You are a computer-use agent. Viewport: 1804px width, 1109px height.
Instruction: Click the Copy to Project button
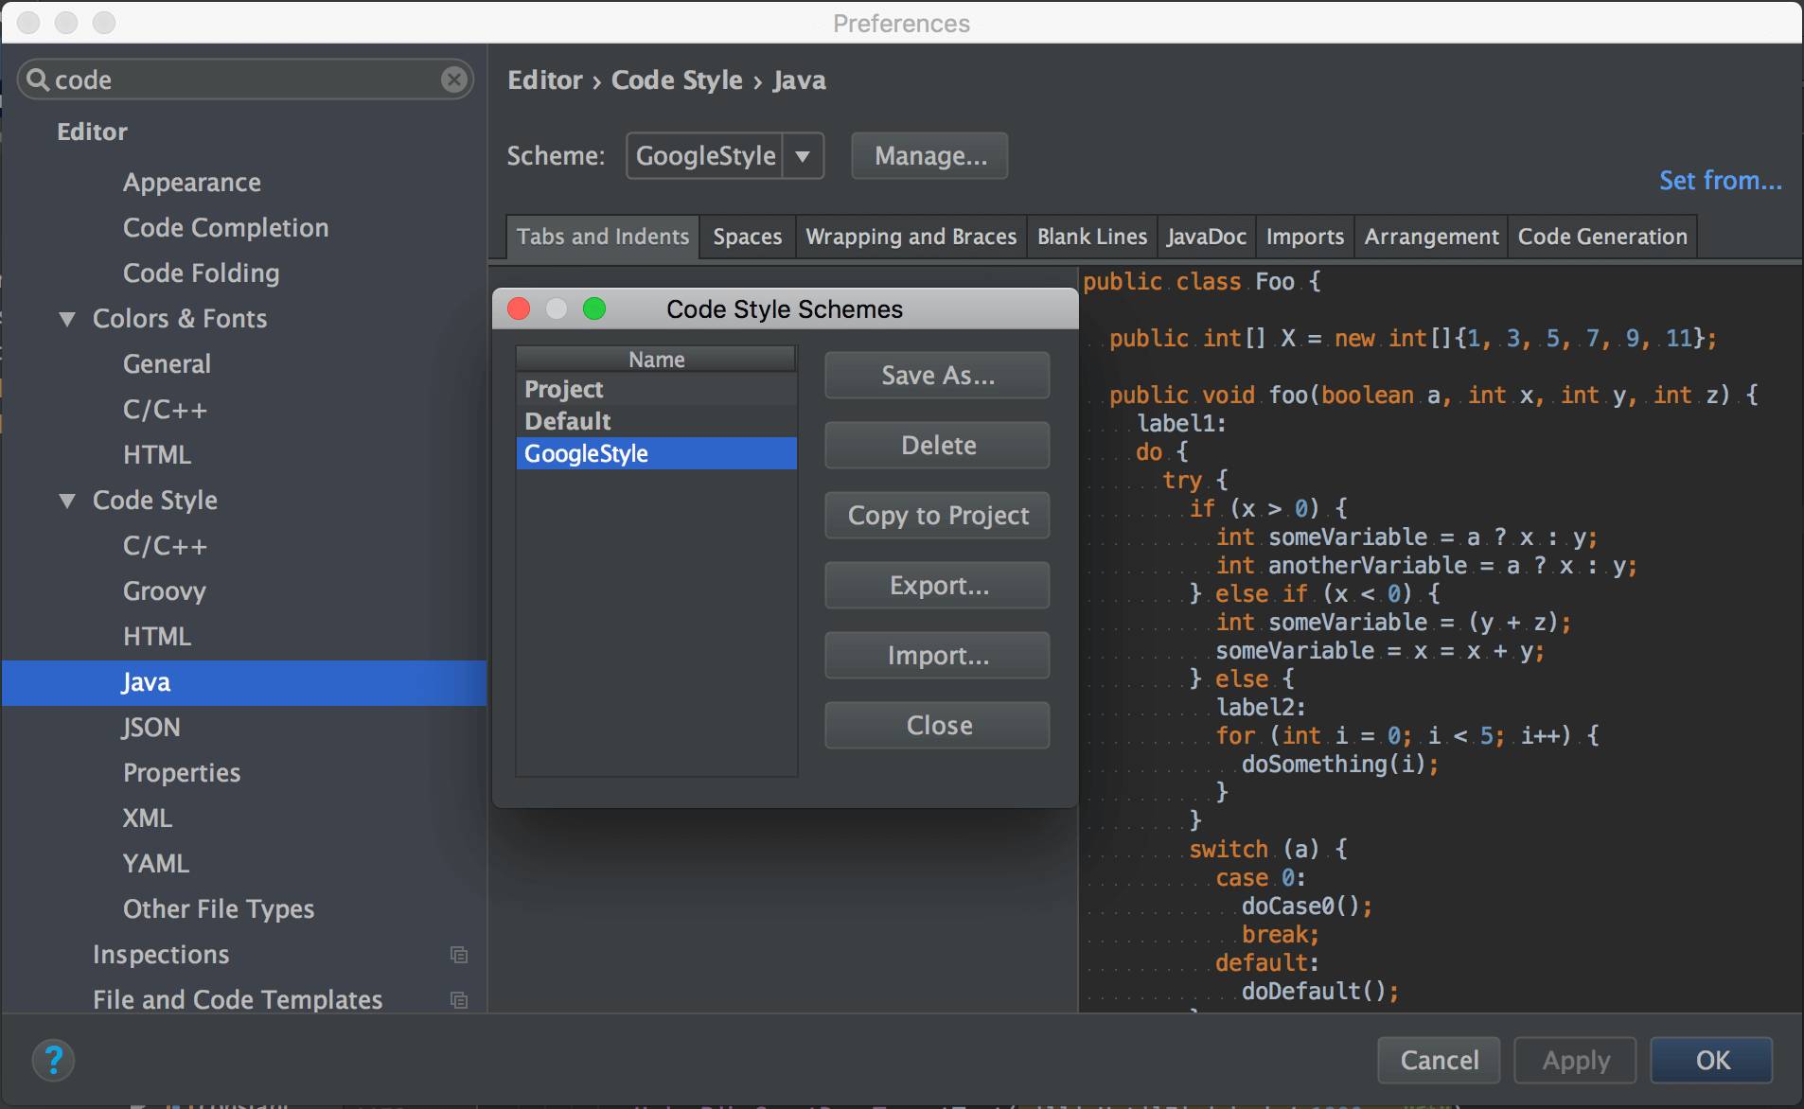(x=937, y=516)
